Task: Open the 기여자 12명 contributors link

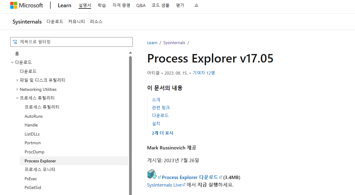Action: point(204,73)
